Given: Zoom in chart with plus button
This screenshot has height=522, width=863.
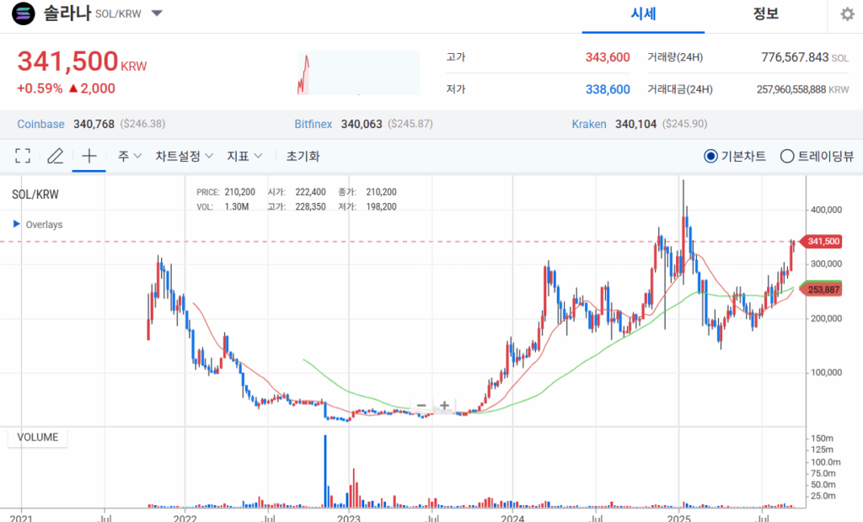Looking at the screenshot, I should point(444,405).
